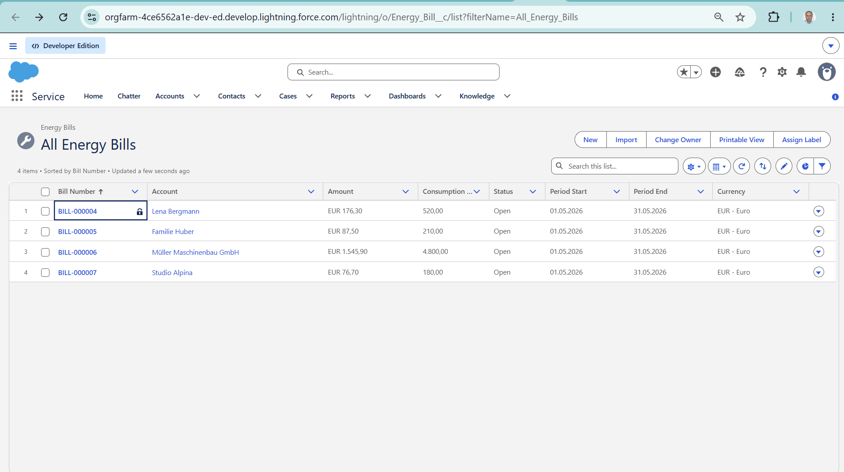Select all rows with header checkbox

coord(45,192)
